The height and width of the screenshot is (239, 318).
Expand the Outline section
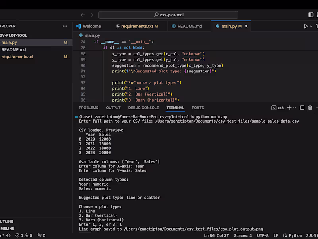click(x=7, y=221)
